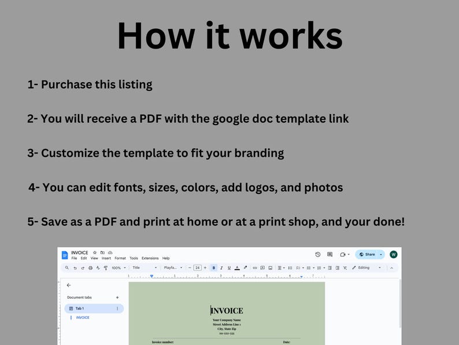This screenshot has height=345, width=459.
Task: Decrease the indent
Action: tap(330, 268)
